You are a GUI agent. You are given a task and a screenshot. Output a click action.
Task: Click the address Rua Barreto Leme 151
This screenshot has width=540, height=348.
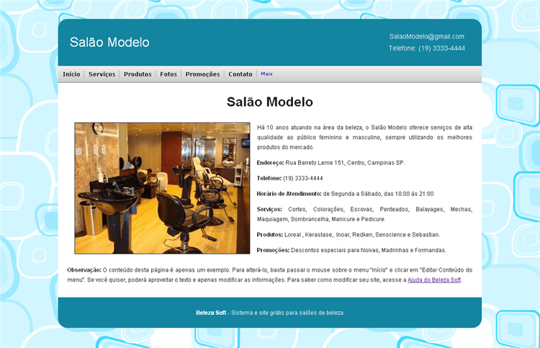pyautogui.click(x=315, y=163)
